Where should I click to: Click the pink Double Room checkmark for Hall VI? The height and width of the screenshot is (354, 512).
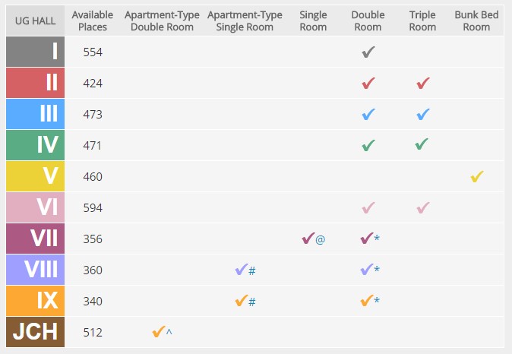tap(368, 207)
